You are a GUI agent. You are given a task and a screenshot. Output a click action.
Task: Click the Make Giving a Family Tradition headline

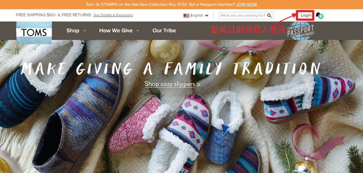point(171,68)
